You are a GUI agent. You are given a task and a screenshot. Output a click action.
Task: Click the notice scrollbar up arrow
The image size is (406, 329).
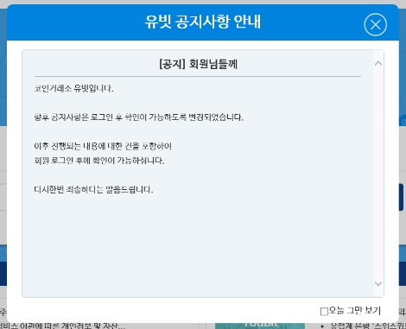coord(378,63)
